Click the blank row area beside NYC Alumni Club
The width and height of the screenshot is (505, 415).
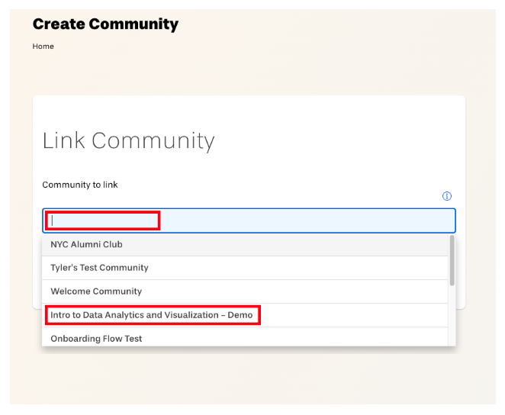tap(284, 244)
